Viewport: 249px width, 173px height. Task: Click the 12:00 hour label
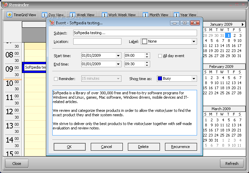(9, 112)
